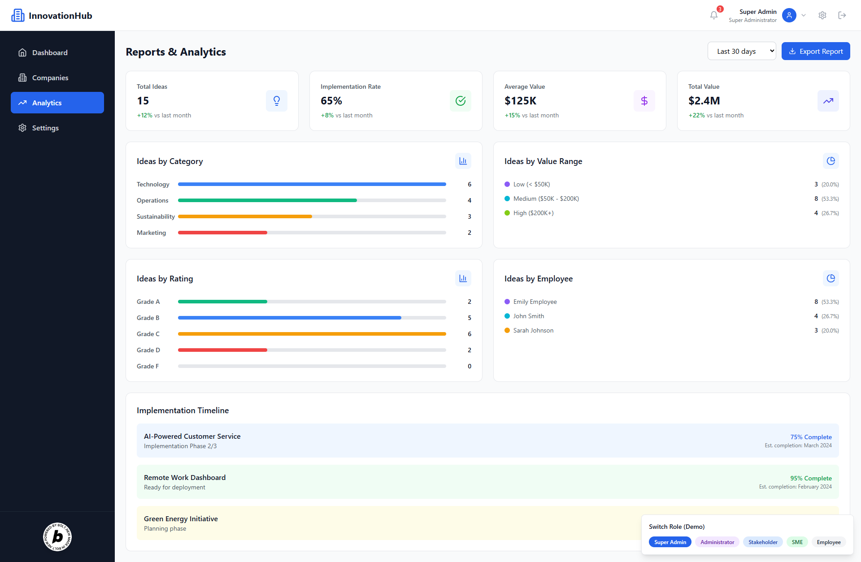Click the Super Admin user avatar
The image size is (861, 562).
click(789, 15)
